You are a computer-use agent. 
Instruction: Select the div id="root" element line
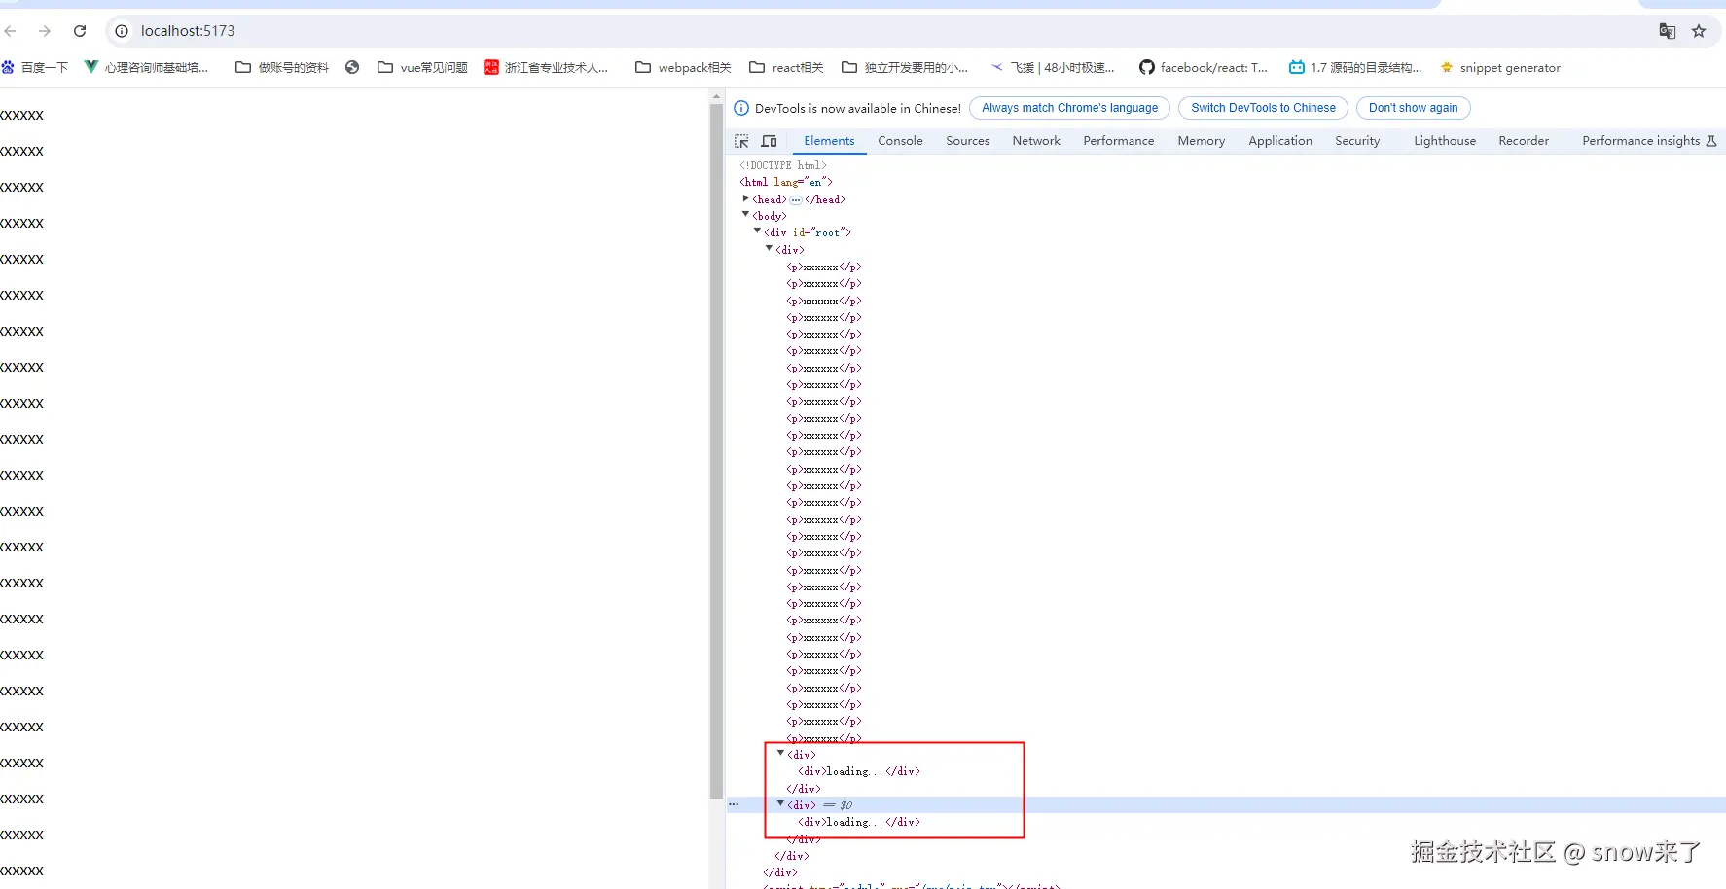[808, 232]
